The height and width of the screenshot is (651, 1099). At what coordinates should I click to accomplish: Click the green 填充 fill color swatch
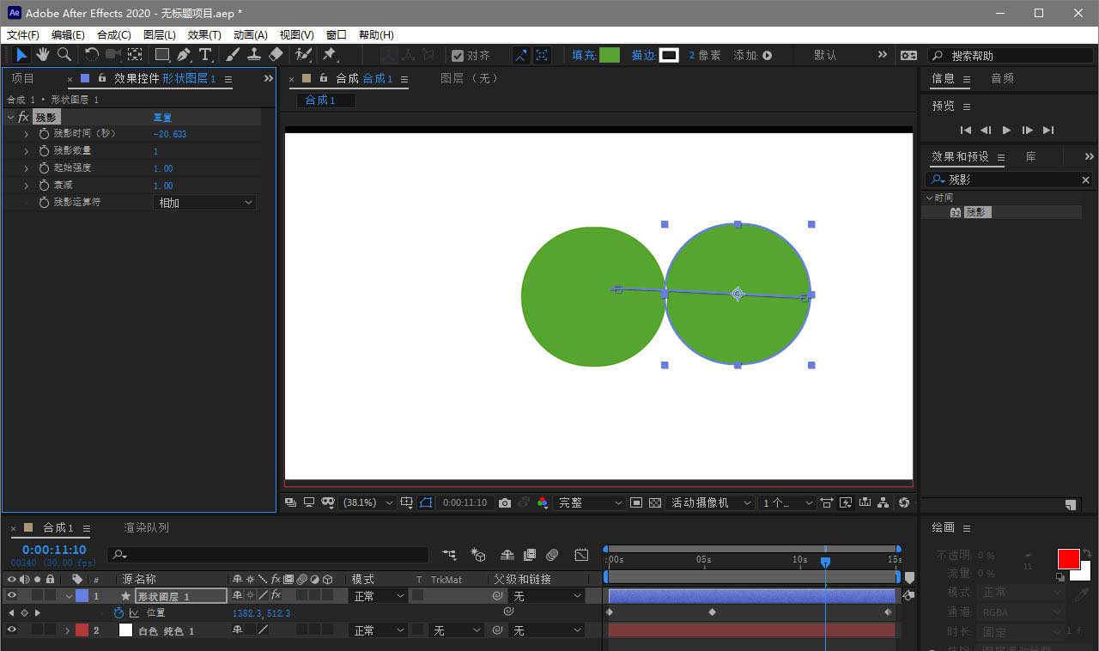[610, 55]
